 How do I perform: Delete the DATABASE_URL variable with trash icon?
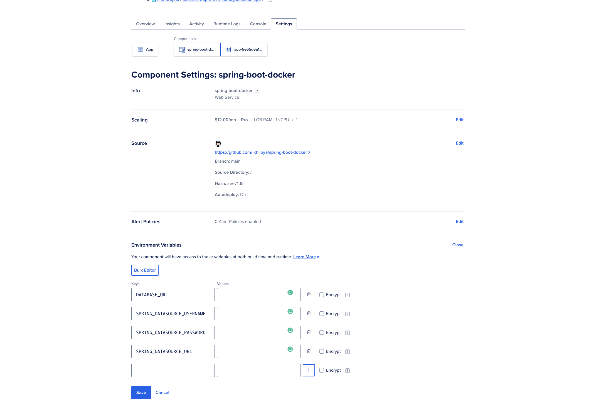click(x=309, y=294)
